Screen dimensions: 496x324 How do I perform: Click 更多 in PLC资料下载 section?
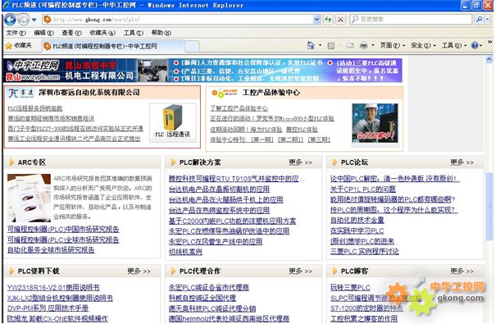[x=139, y=272]
